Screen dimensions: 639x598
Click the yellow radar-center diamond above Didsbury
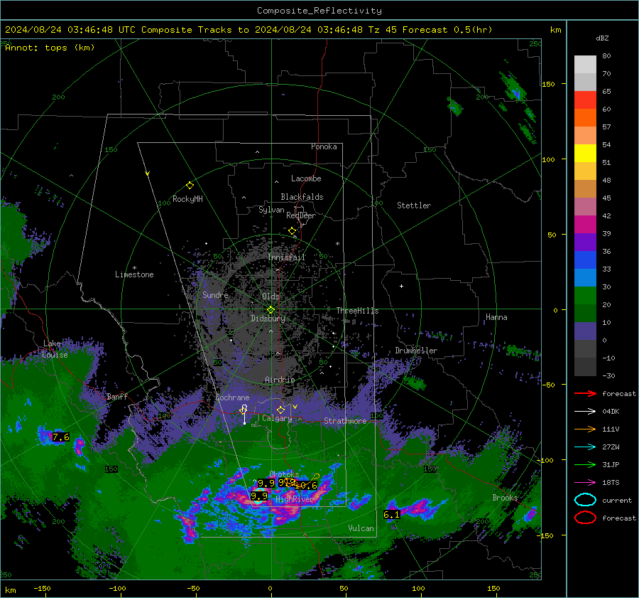pos(271,310)
